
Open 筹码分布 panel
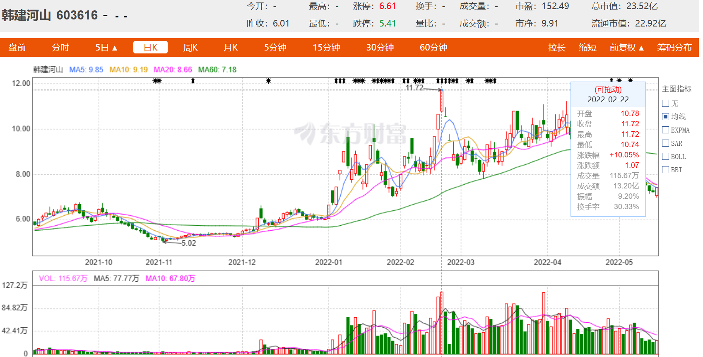coord(674,48)
